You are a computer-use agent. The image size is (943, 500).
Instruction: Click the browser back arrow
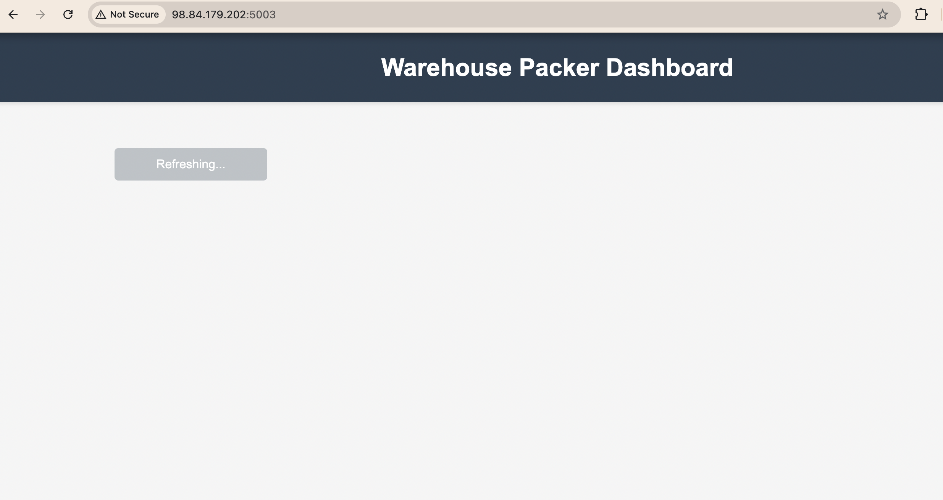[13, 15]
